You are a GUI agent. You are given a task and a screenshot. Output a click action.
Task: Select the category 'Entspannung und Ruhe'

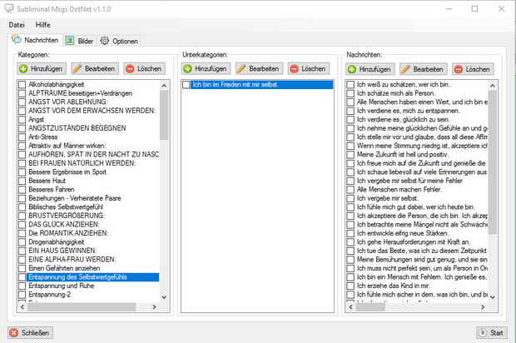pos(62,286)
